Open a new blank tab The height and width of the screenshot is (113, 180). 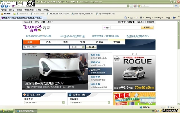[x=45, y=18]
